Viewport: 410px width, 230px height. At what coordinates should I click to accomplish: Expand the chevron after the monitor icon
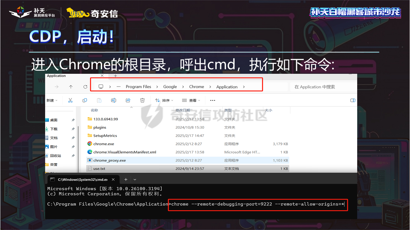point(110,87)
